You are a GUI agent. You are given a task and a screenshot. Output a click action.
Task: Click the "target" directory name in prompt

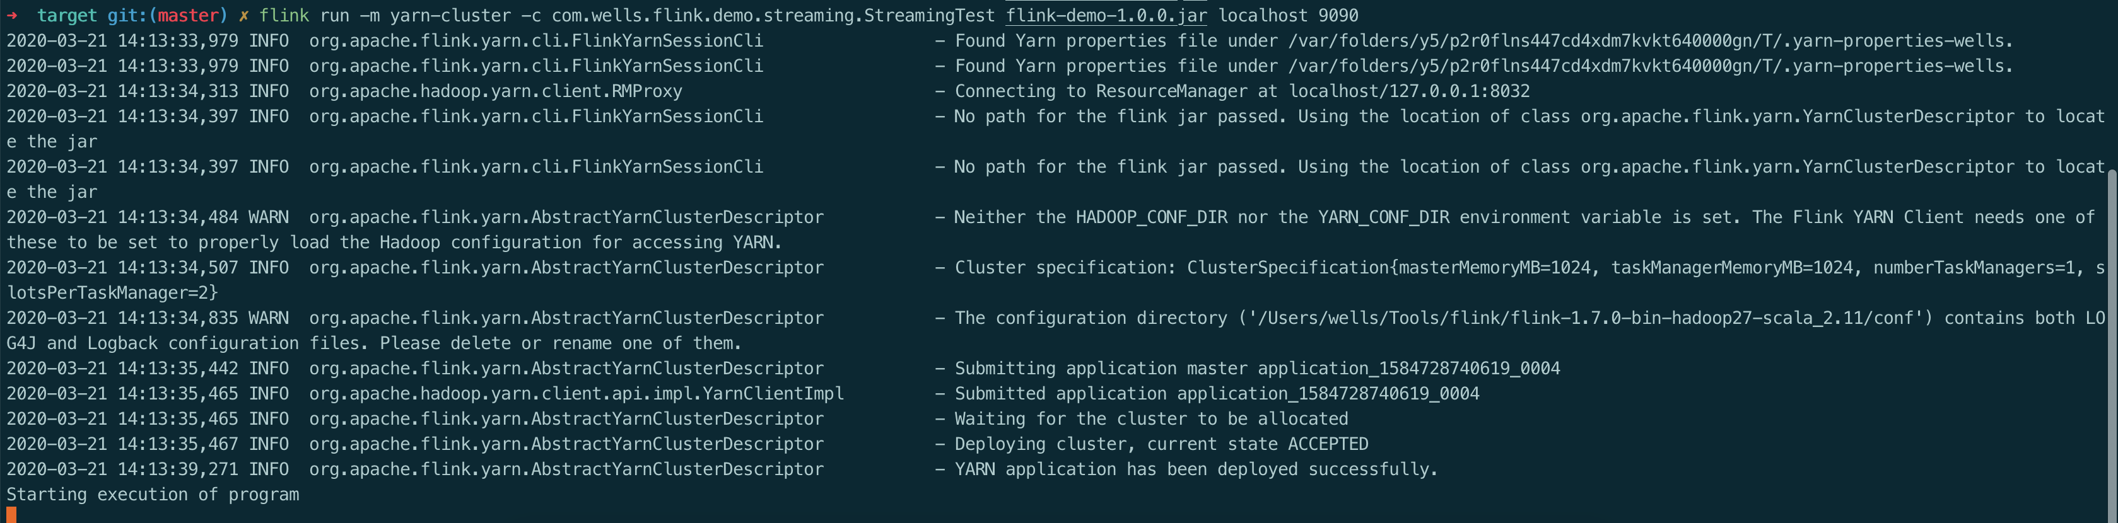tap(67, 16)
